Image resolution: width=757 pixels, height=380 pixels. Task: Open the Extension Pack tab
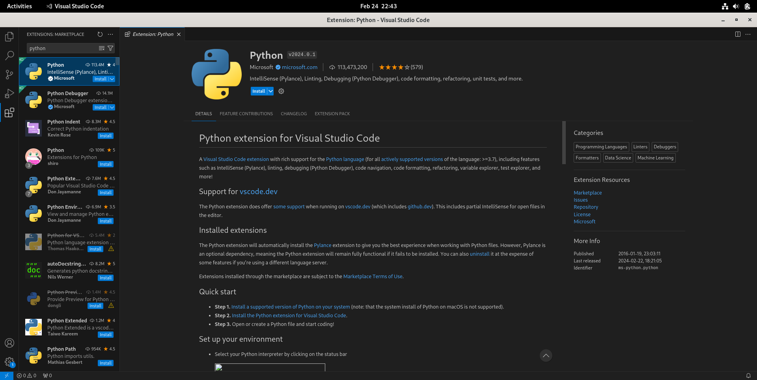click(x=332, y=114)
